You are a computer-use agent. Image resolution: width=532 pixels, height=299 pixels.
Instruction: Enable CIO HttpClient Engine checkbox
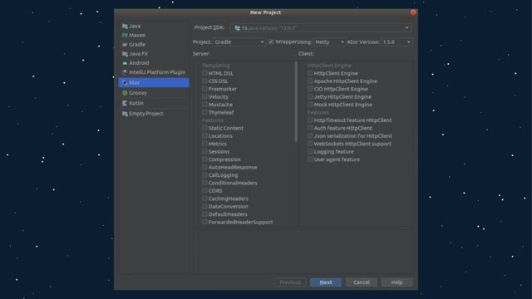pyautogui.click(x=310, y=89)
